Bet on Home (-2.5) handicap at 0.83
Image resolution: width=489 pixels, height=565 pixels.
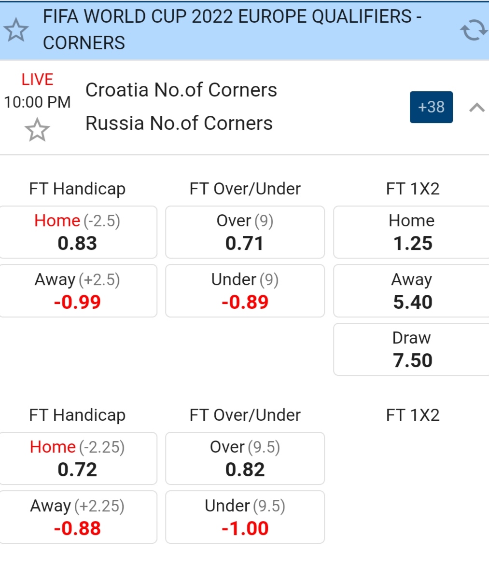(78, 233)
